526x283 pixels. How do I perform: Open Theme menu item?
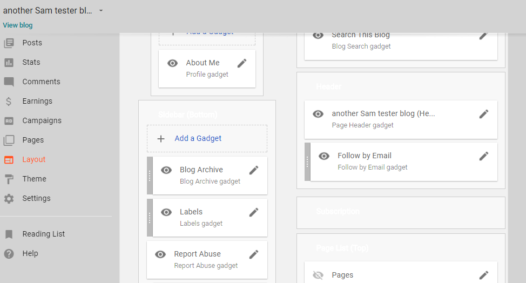coord(34,179)
